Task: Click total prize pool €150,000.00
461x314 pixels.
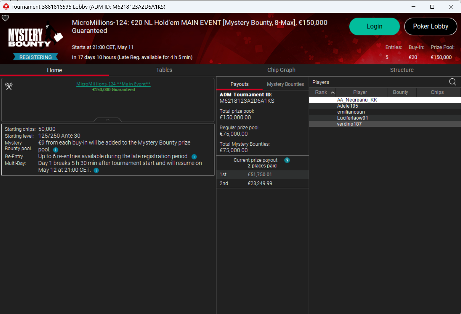Action: tap(235, 118)
